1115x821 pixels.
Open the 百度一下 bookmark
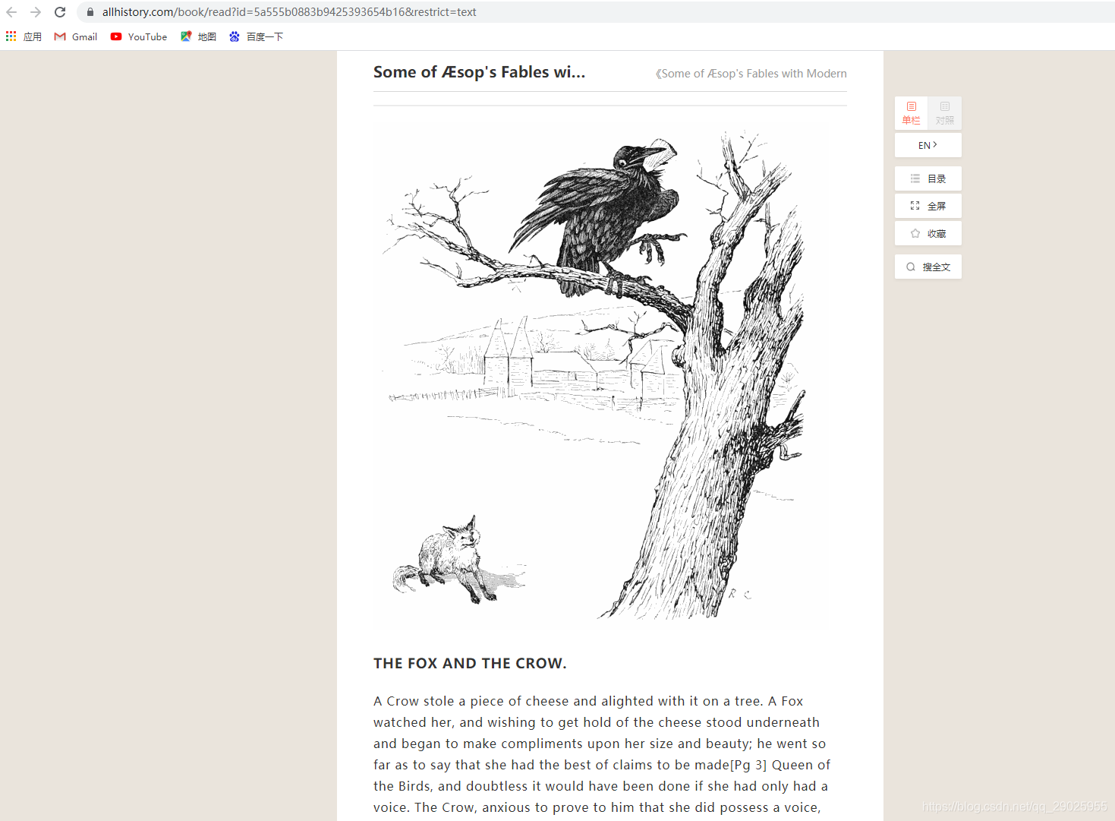[257, 36]
